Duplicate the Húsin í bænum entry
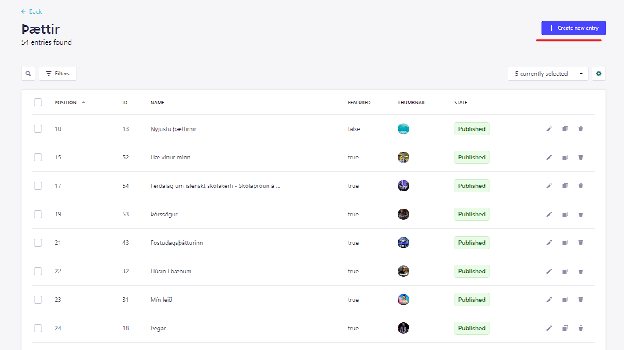The image size is (624, 350). pos(565,271)
